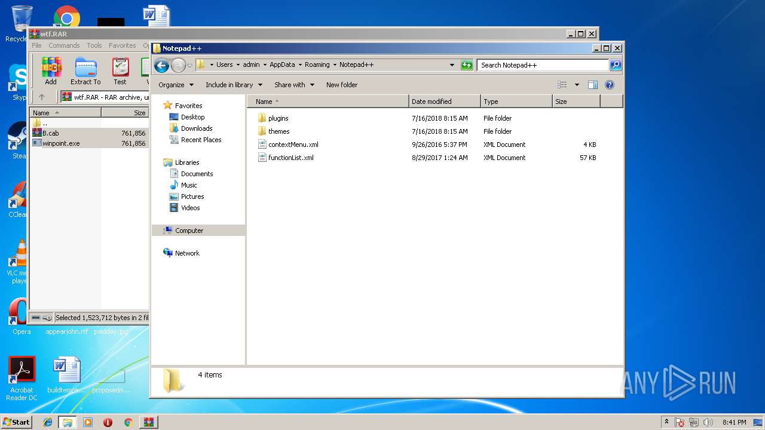Refresh the Notepad++ folder view
The width and height of the screenshot is (765, 430).
pos(467,65)
